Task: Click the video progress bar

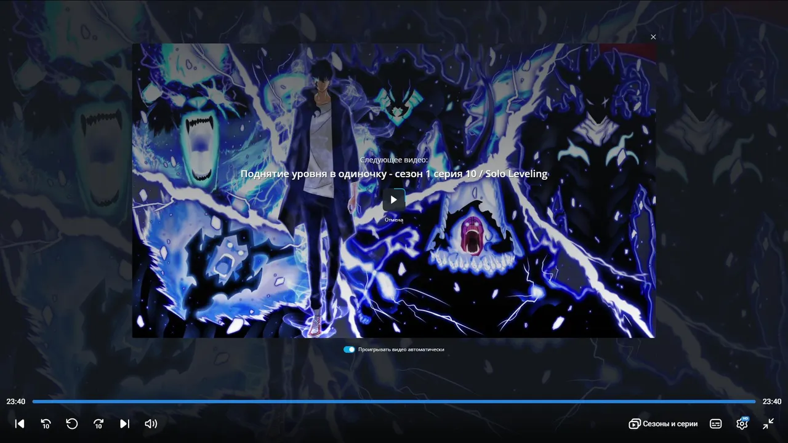Action: 394,402
